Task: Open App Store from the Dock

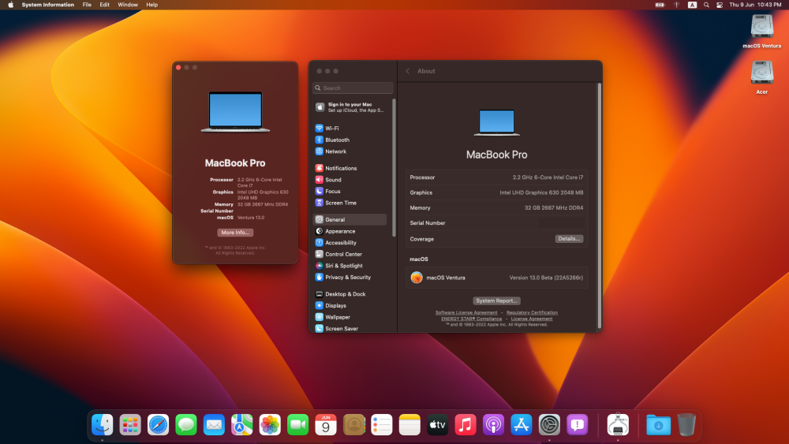Action: point(522,425)
